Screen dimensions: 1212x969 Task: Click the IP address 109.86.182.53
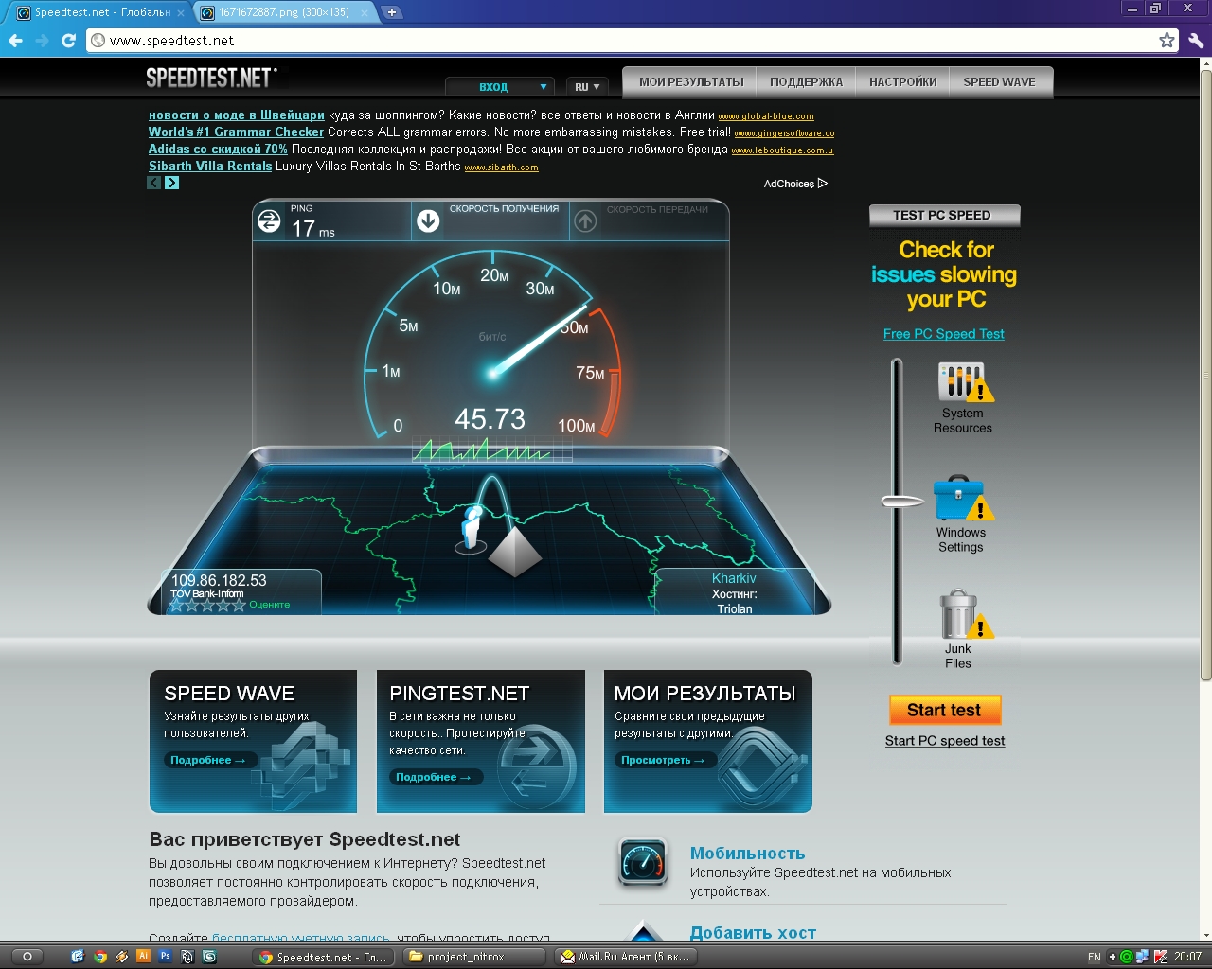click(x=219, y=580)
